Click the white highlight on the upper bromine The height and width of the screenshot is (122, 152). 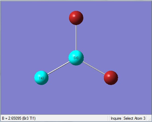click(74, 16)
